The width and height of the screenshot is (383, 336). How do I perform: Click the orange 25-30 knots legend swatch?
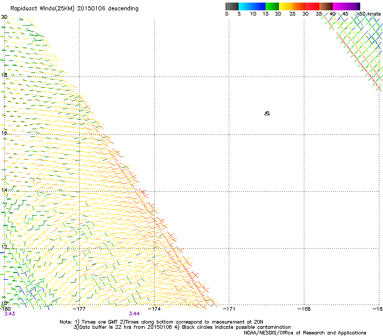(x=299, y=6)
